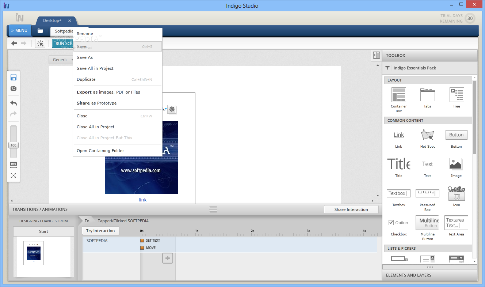The image size is (485, 287).
Task: Select the Password Box element
Action: pos(427,200)
